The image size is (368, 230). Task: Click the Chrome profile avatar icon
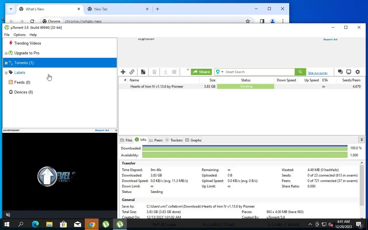click(x=273, y=21)
